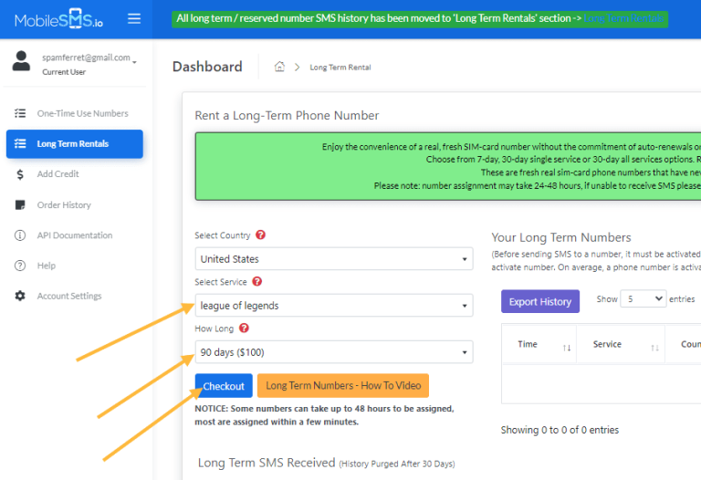Click the Select Service help icon
The height and width of the screenshot is (480, 701).
(x=256, y=282)
